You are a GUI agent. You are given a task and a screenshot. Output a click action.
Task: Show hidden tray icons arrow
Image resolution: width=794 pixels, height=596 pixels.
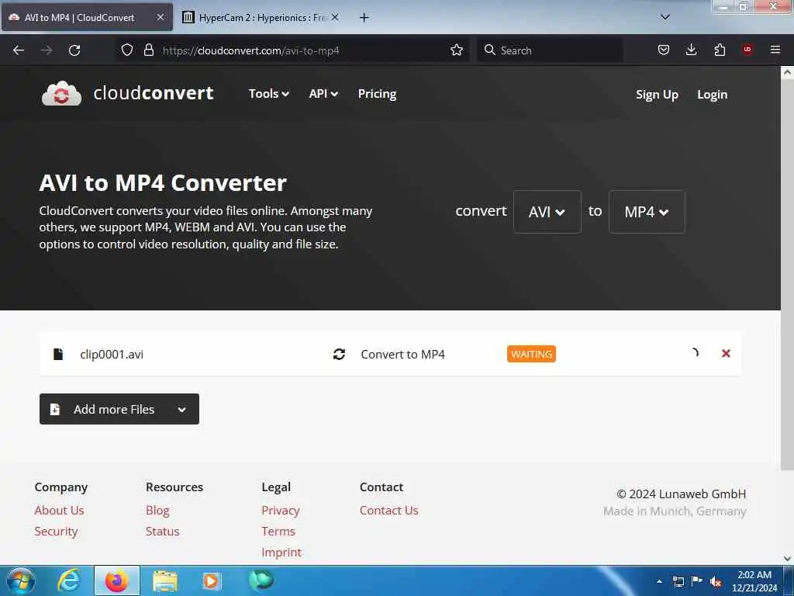(x=659, y=581)
